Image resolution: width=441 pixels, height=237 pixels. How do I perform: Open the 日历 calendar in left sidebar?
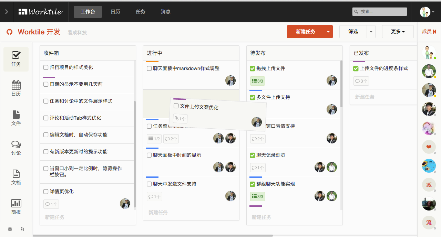pos(16,88)
